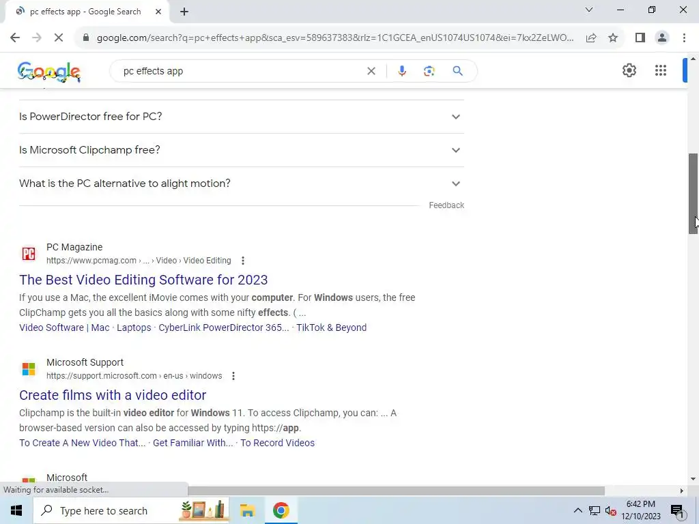Close the pc effects app tab
The image size is (699, 524).
(158, 12)
